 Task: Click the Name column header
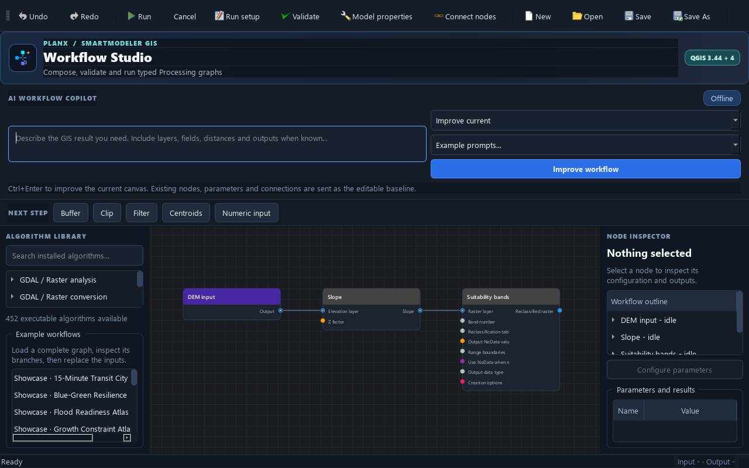(628, 411)
